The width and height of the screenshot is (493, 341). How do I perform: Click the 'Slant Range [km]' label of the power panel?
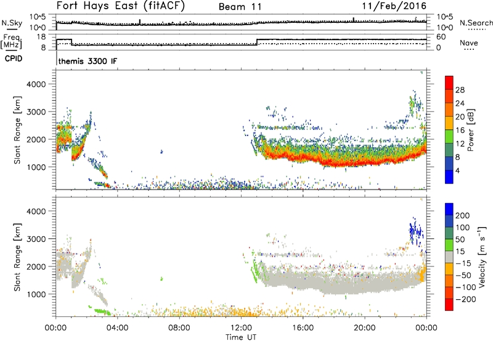pos(17,130)
